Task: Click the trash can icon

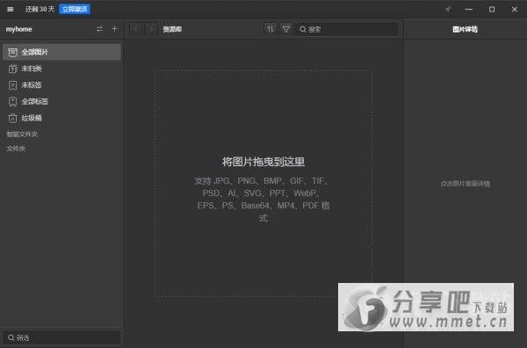Action: [x=12, y=118]
